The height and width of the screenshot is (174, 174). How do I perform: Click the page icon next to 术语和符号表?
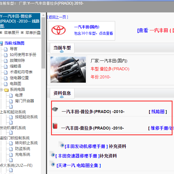6,72
